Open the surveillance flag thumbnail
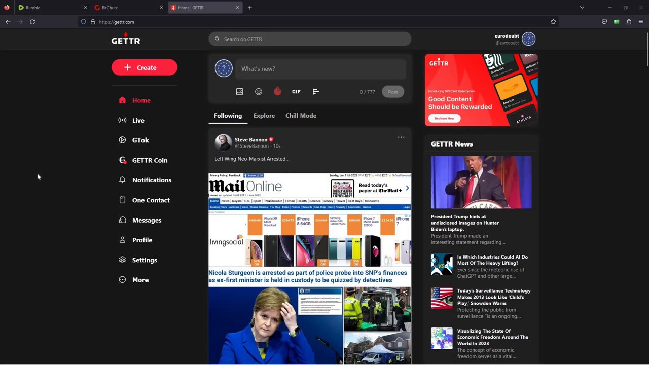The height and width of the screenshot is (365, 649). (x=442, y=298)
